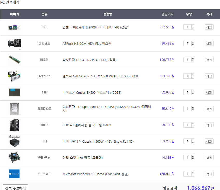
Task: Open product name Microsoft Windows 10 Home
Action: [95, 174]
